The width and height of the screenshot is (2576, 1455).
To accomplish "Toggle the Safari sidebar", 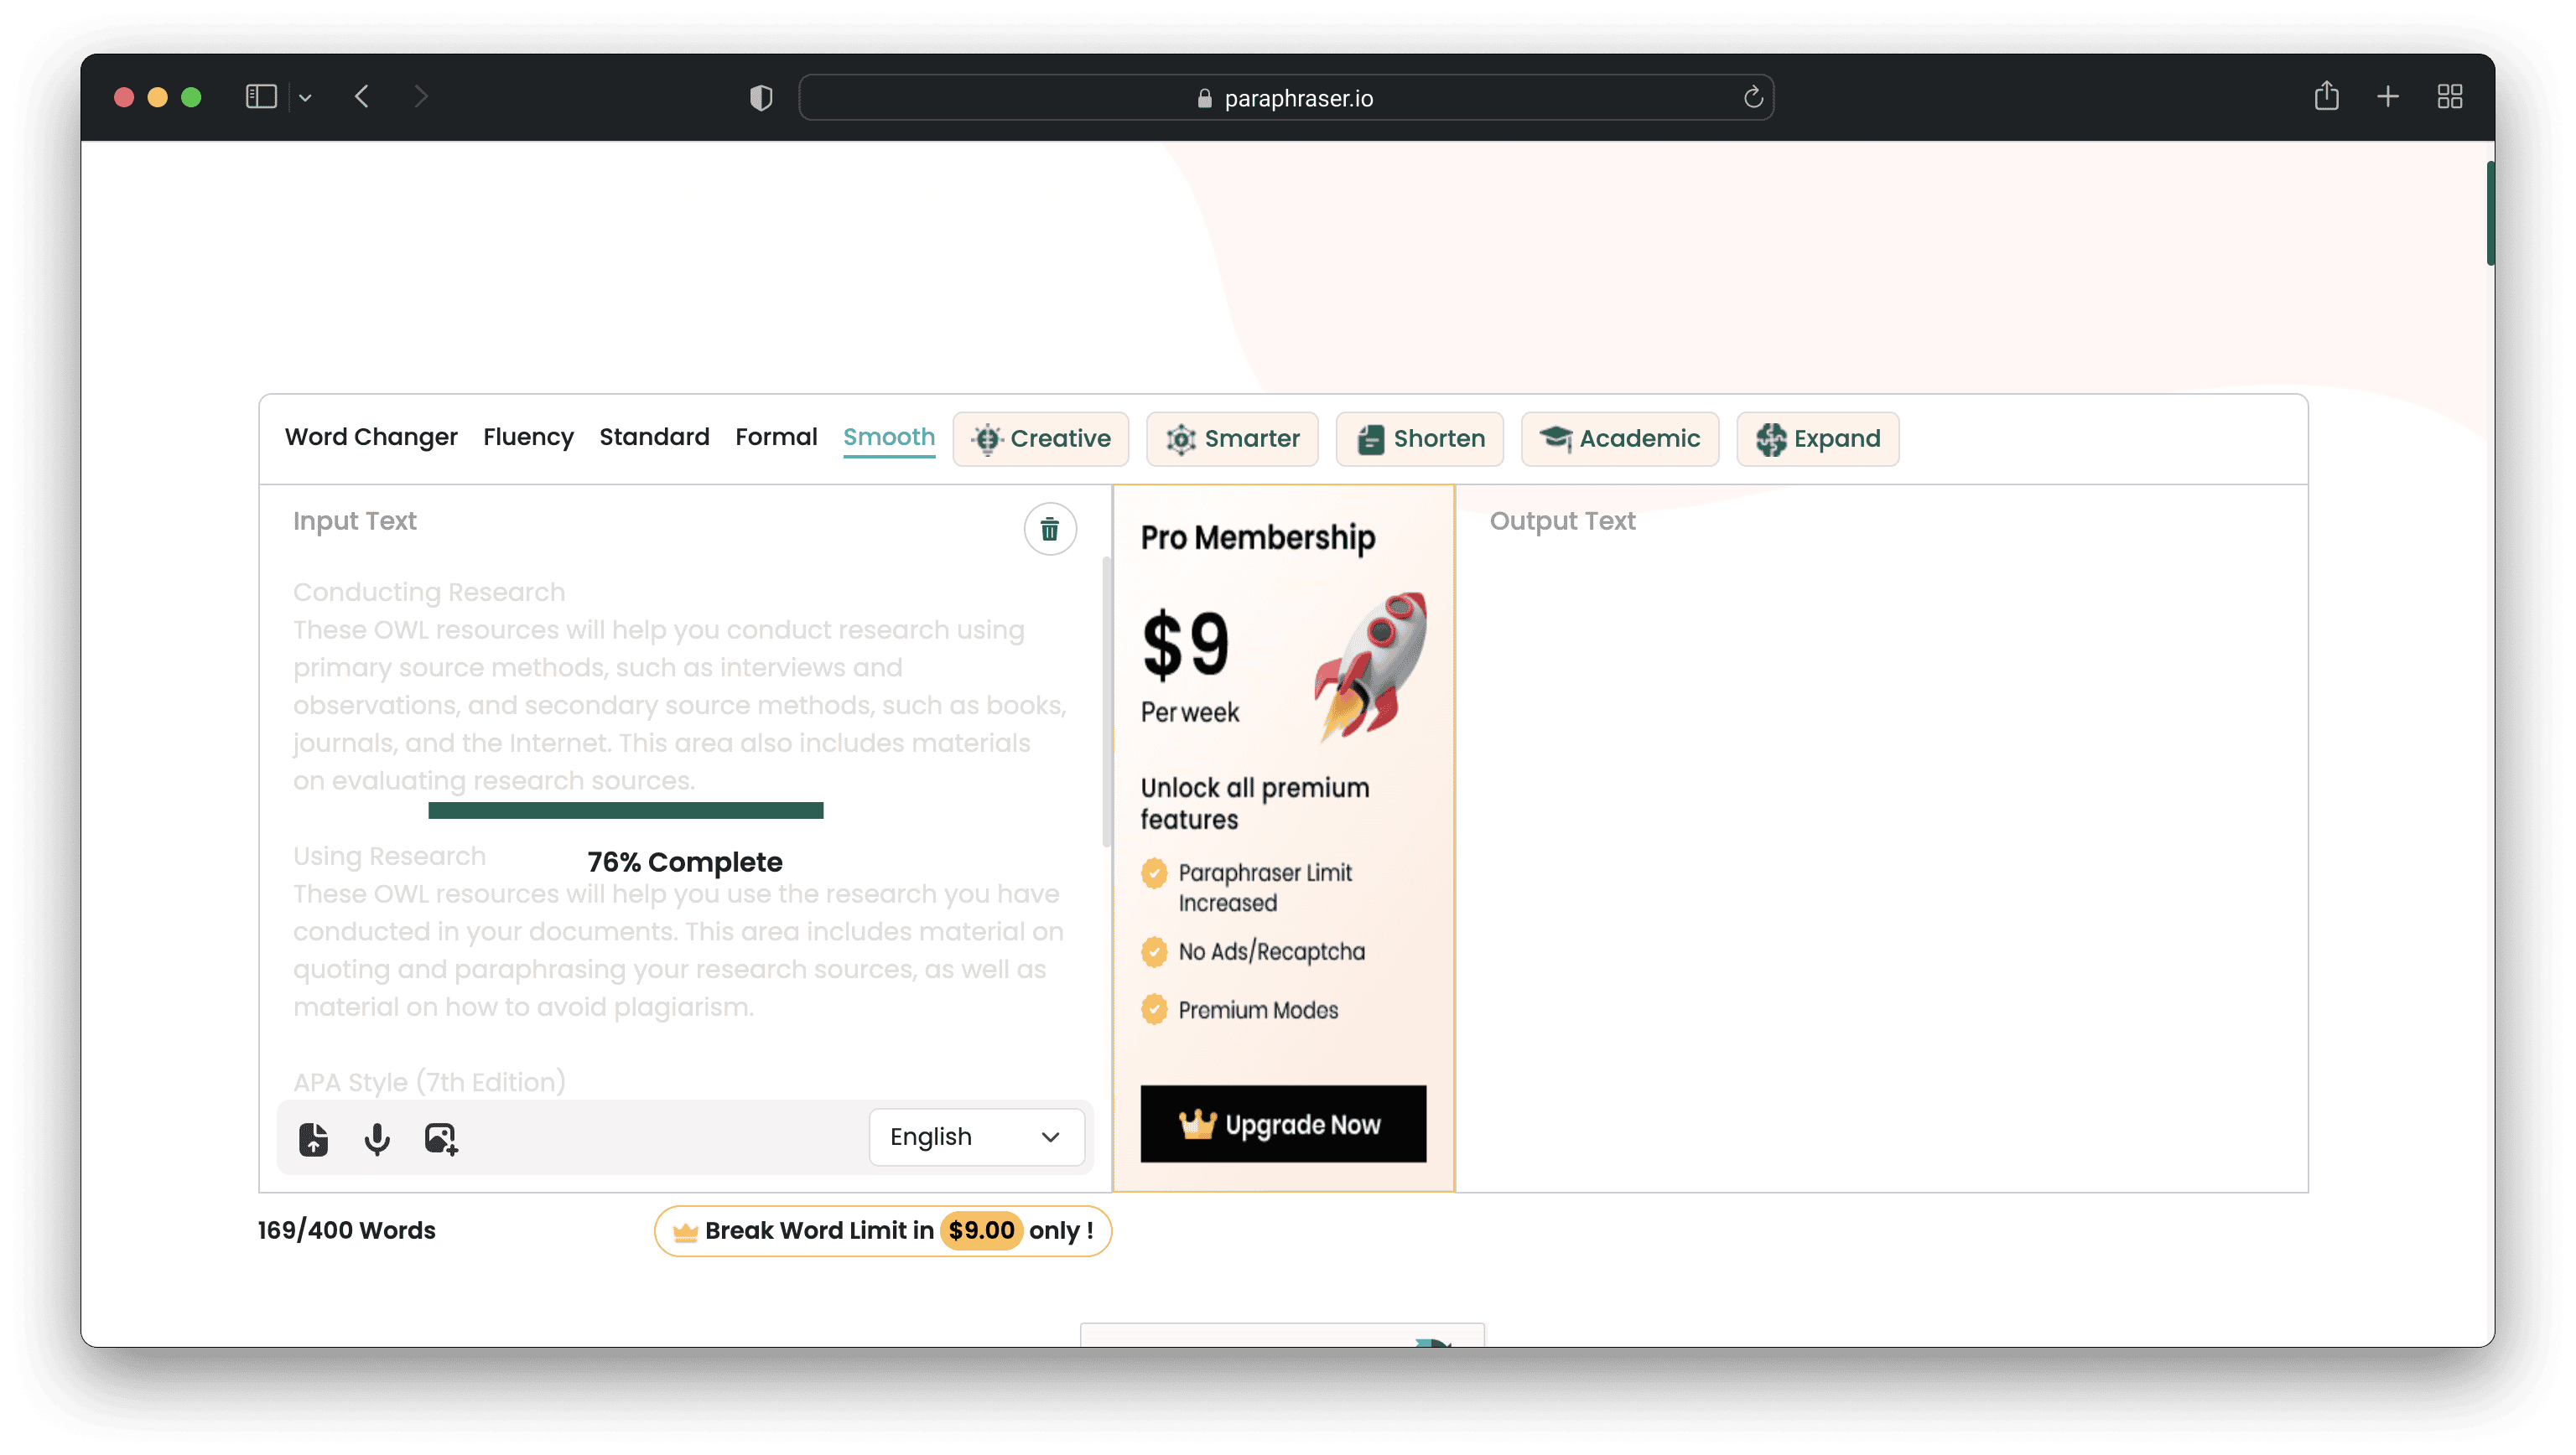I will tap(261, 96).
